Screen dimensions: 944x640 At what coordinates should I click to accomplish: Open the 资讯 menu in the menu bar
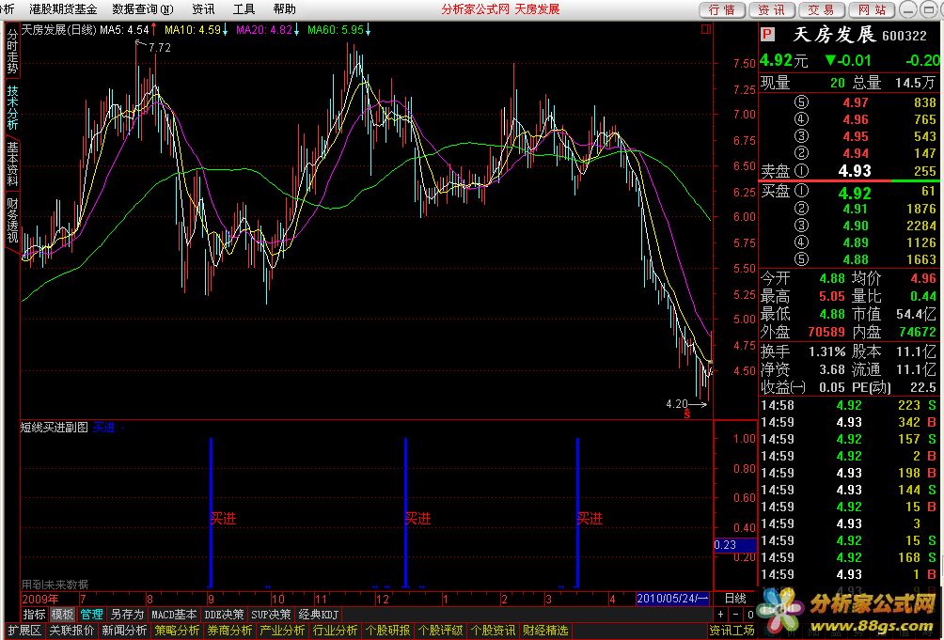pos(203,9)
